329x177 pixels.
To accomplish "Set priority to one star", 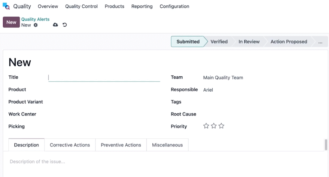I will (x=206, y=126).
